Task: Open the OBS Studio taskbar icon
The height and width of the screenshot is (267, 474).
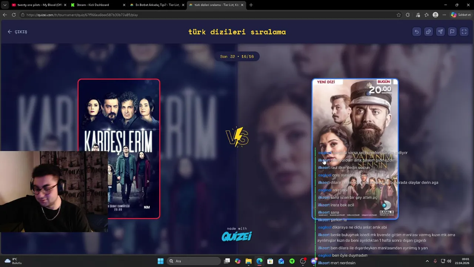Action: click(x=303, y=261)
